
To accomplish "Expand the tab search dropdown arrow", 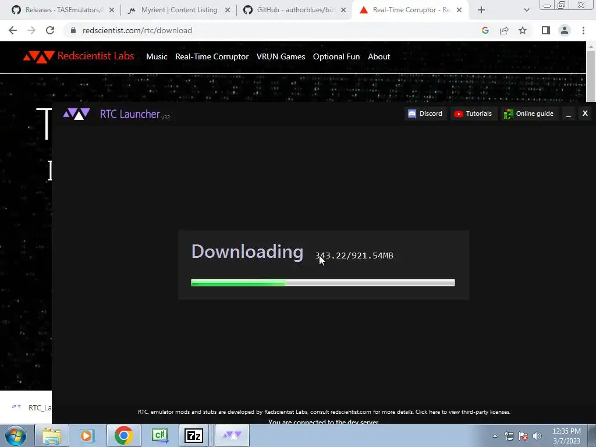I will coord(526,10).
